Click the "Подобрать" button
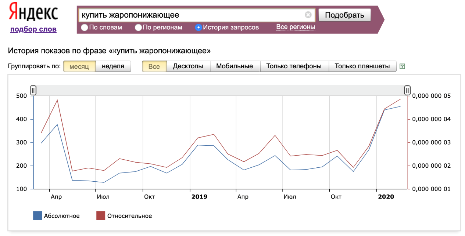Screen dimensions: 465x236 pyautogui.click(x=344, y=15)
